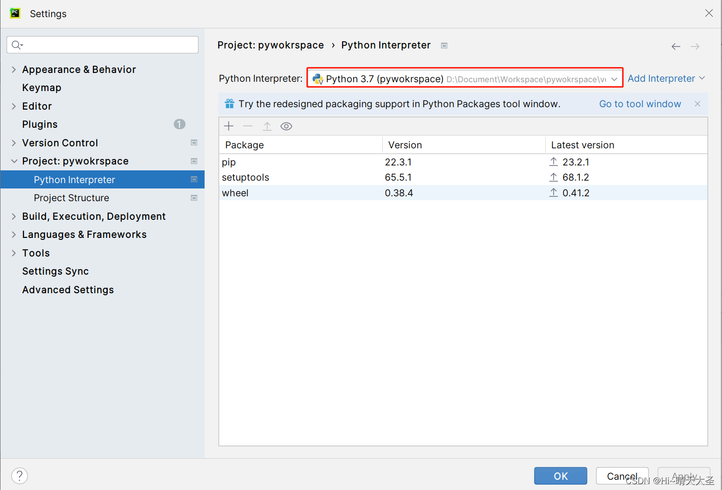Click the PyCharm logo in title bar
Screen dimensions: 722x490
point(15,13)
